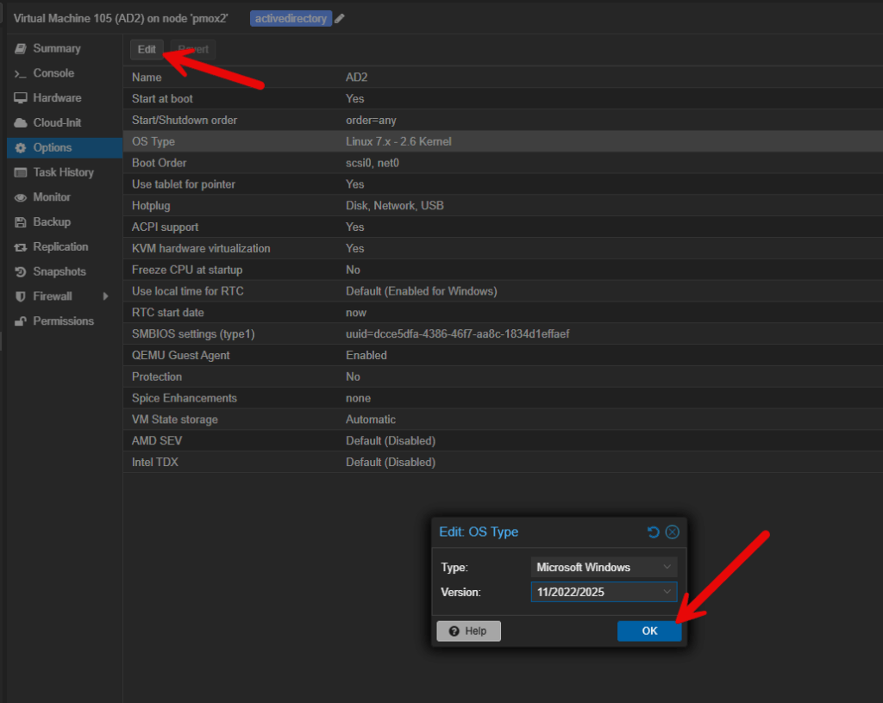The height and width of the screenshot is (703, 883).
Task: Click the Replication retweet icon
Action: [x=21, y=247]
